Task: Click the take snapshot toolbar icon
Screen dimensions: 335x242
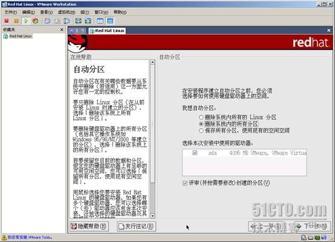Action: coord(47,21)
